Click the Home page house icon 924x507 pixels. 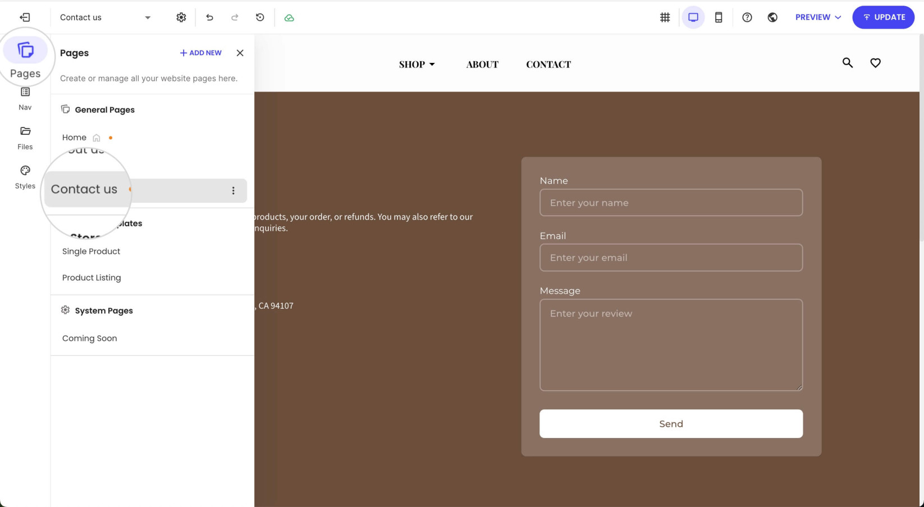[97, 138]
